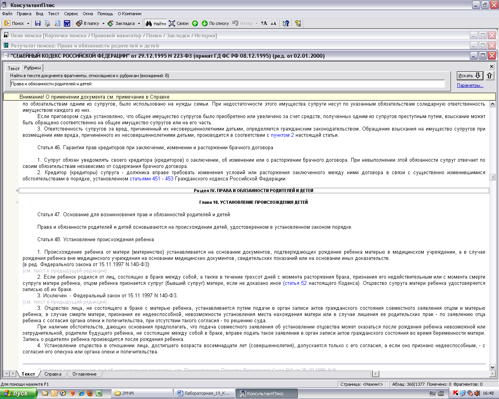Screen dimensions: 499x399
Task: Click the Закладка bookmark button
Action: click(x=121, y=23)
